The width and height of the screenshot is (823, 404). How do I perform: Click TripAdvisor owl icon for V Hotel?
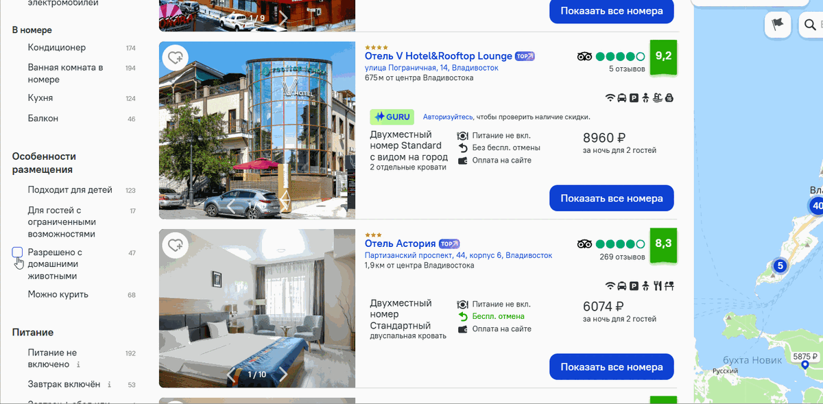tap(584, 56)
